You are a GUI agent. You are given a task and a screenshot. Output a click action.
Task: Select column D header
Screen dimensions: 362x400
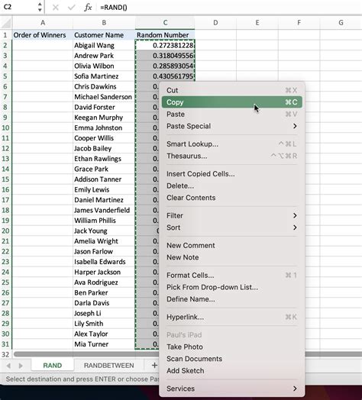tap(215, 23)
